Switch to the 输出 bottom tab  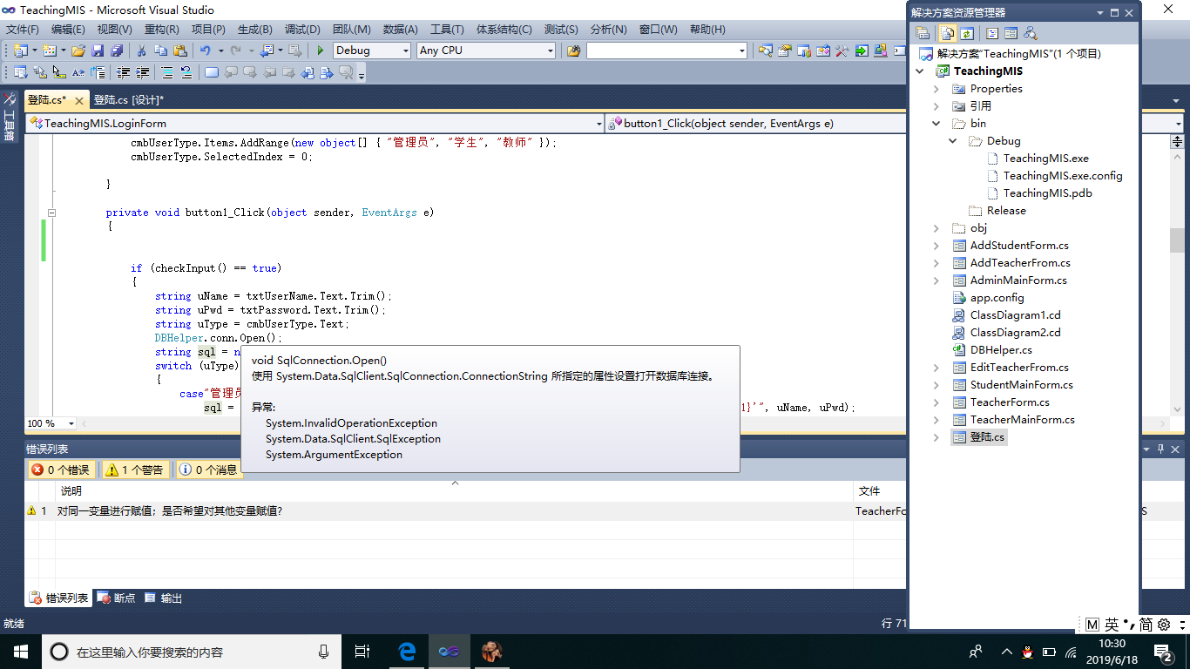tap(163, 598)
